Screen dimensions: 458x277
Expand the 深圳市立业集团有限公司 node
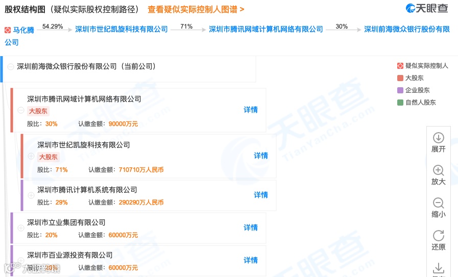pos(21,228)
